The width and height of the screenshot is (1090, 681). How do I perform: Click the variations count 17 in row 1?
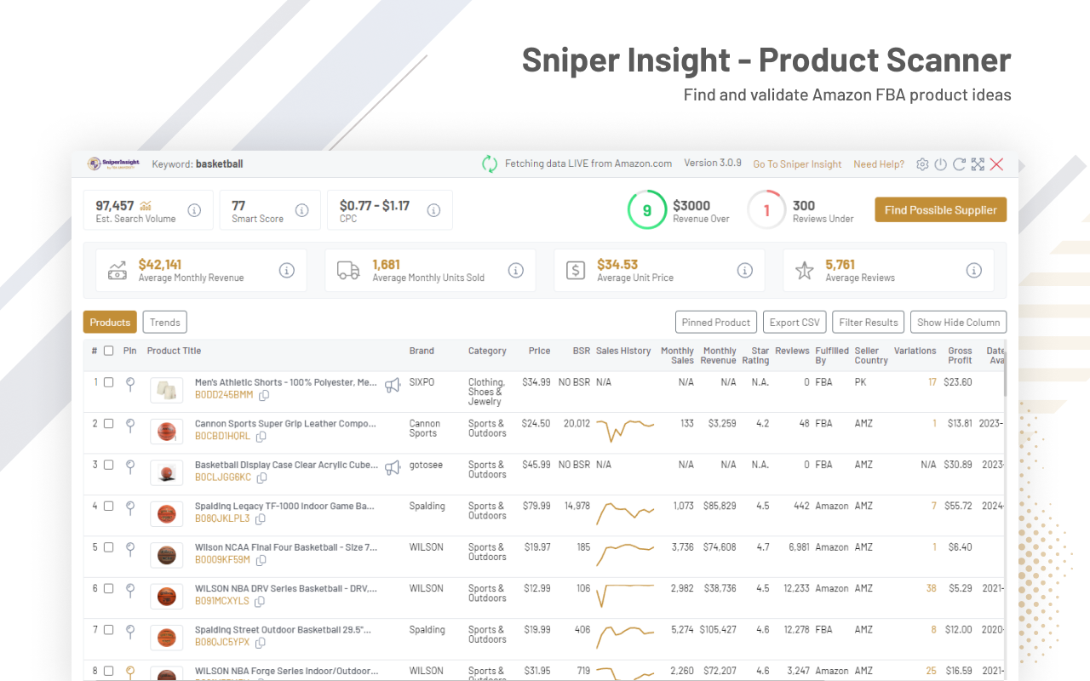[x=932, y=382]
